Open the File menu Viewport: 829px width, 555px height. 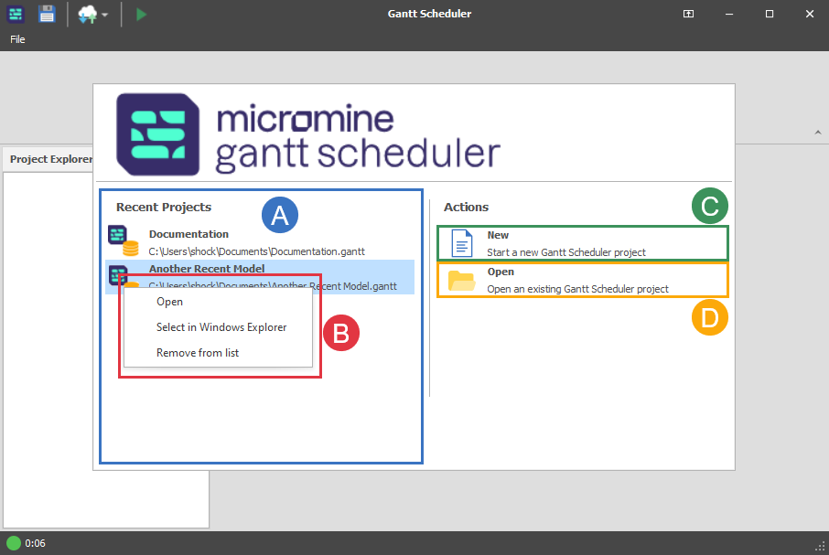coord(17,39)
